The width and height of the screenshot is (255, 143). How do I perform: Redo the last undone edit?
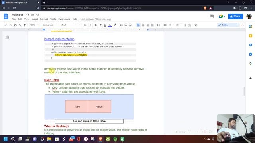(11, 25)
